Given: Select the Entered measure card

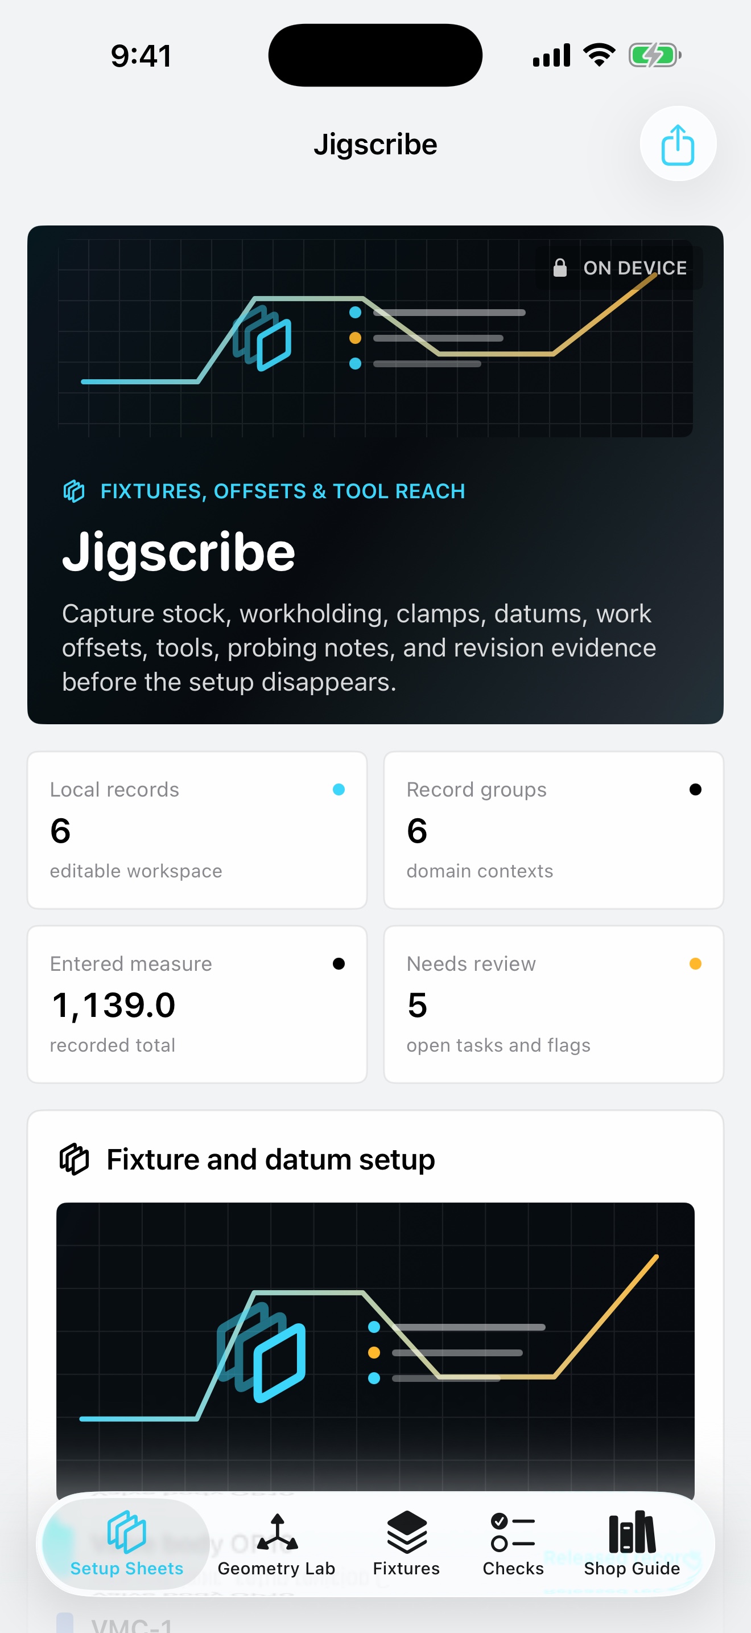Looking at the screenshot, I should 197,1005.
